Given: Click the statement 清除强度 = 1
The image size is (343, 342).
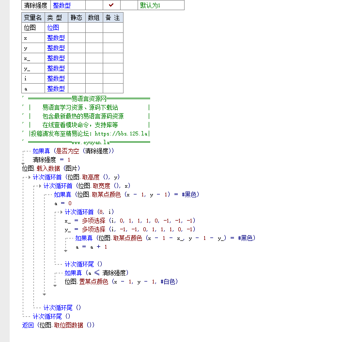Looking at the screenshot, I should tap(51, 160).
